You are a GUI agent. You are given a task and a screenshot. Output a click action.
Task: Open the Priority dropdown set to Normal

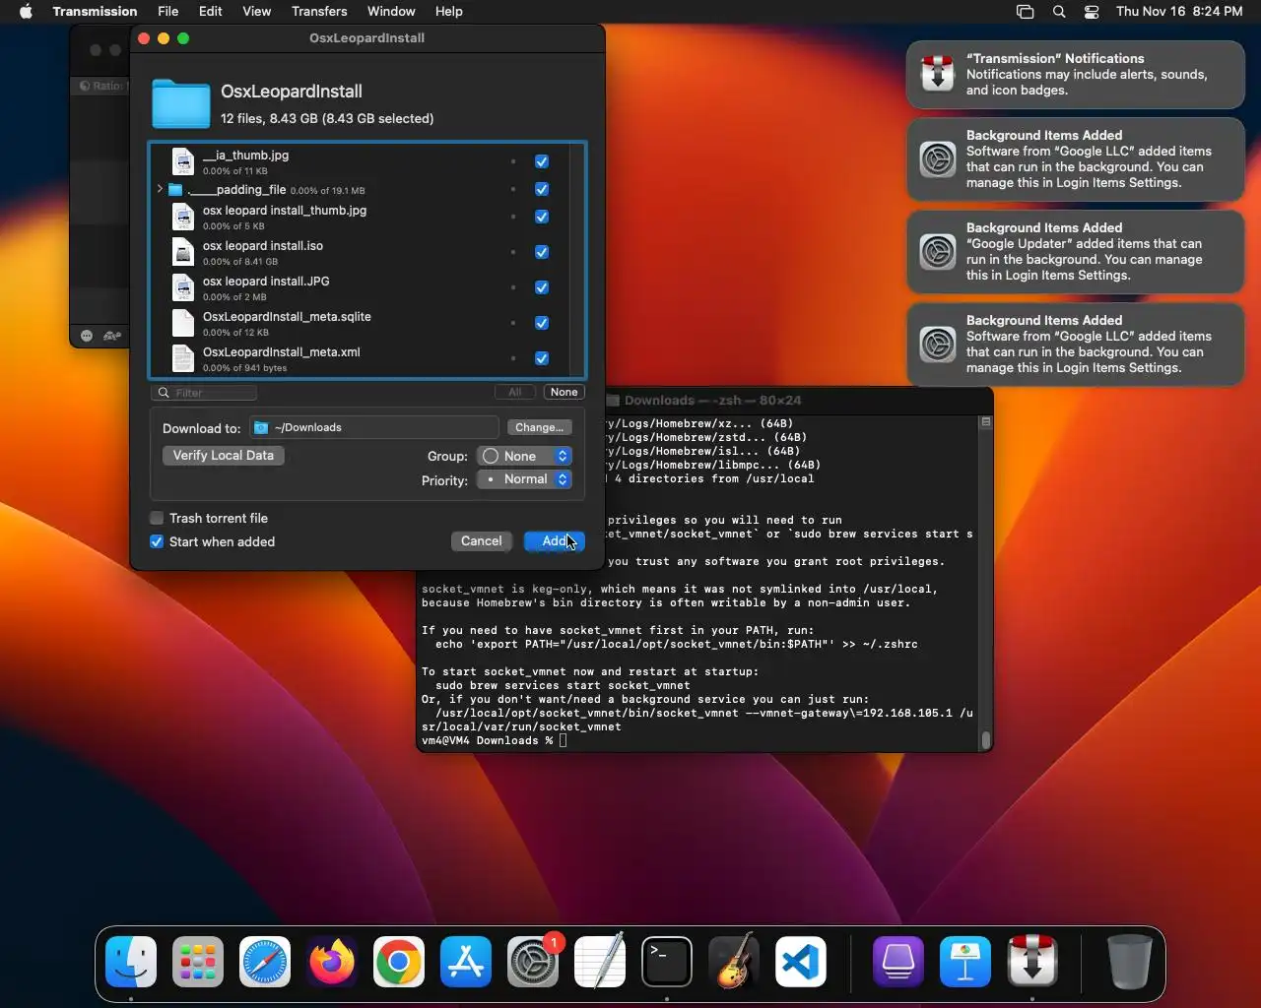pyautogui.click(x=524, y=479)
